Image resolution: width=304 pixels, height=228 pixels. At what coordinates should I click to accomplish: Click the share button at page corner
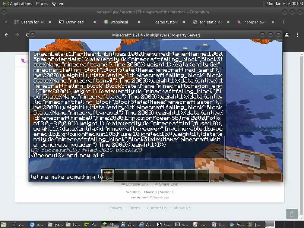pyautogui.click(x=292, y=214)
